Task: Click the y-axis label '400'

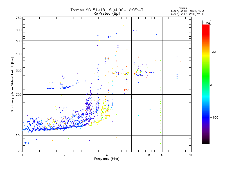Action: [19, 54]
